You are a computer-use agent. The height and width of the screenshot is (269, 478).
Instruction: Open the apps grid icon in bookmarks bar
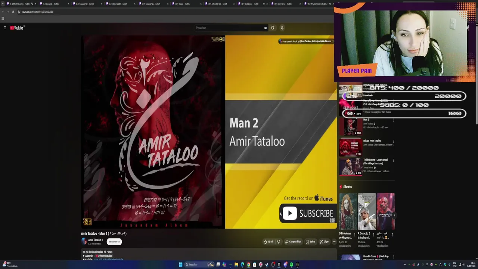click(x=3, y=19)
